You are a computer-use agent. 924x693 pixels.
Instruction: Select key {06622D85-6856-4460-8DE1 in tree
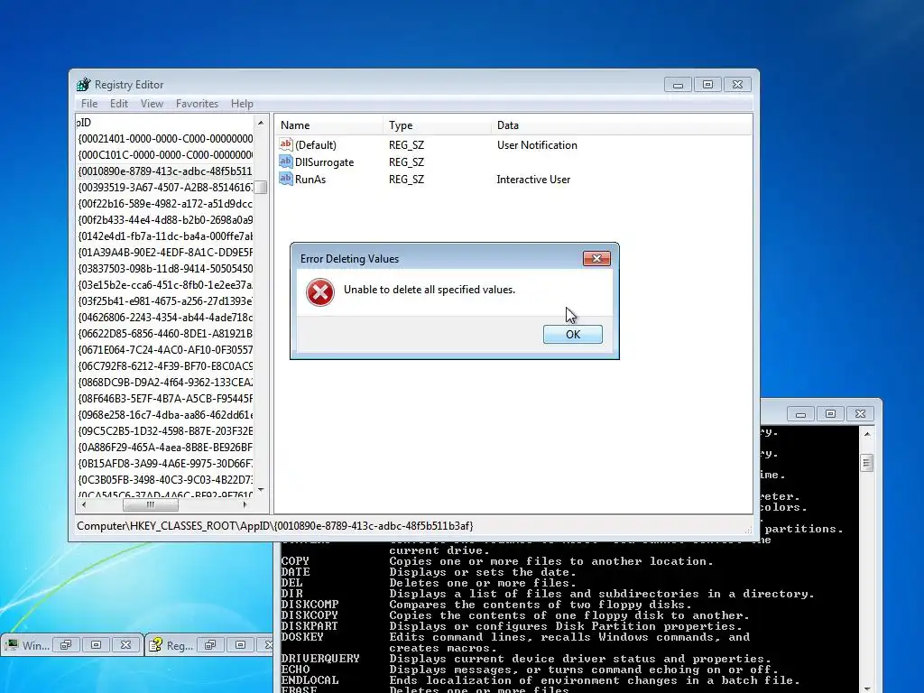pos(165,334)
